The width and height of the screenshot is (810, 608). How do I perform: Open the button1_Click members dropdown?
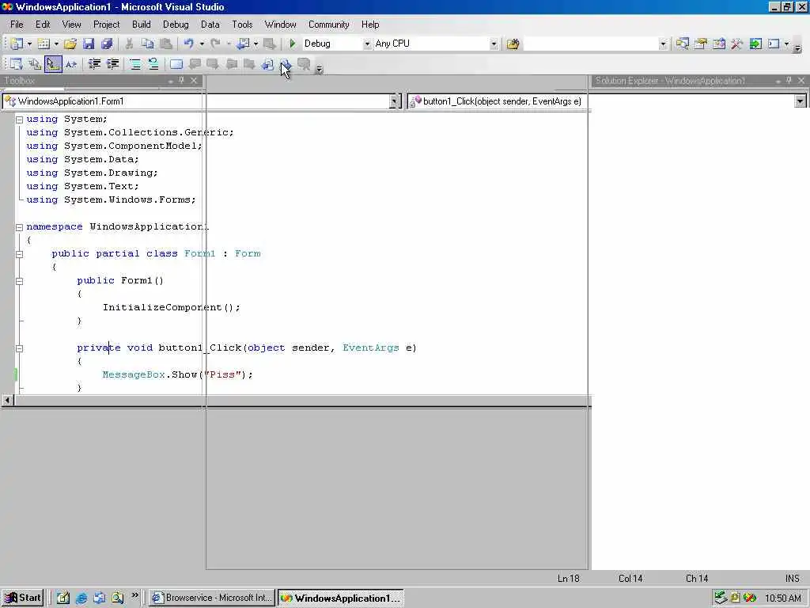tap(801, 101)
